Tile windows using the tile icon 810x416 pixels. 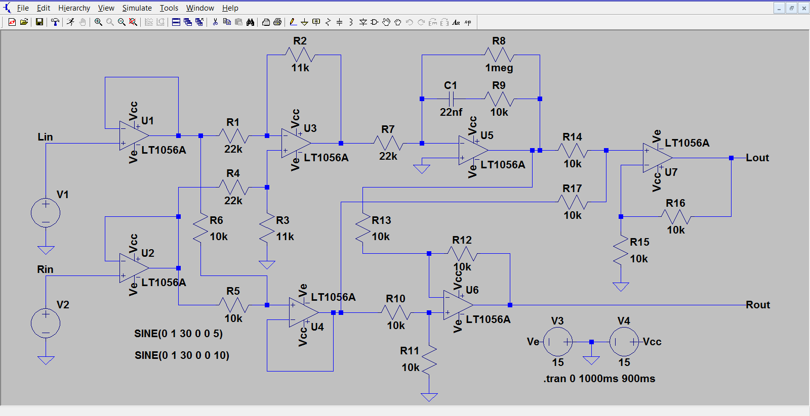click(176, 22)
